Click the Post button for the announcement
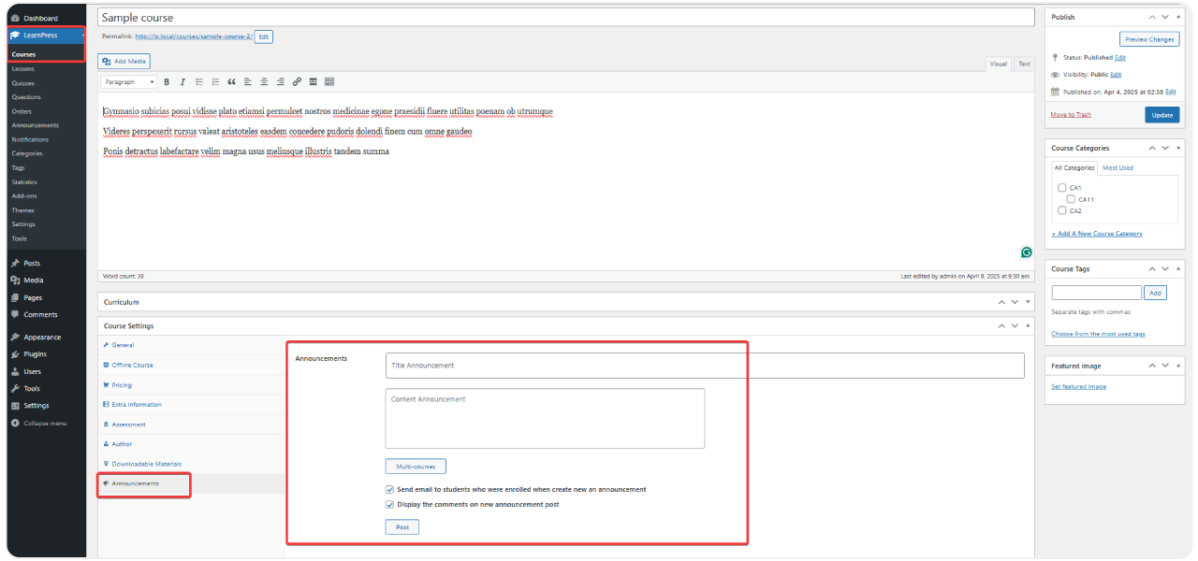The width and height of the screenshot is (1198, 561). [402, 526]
